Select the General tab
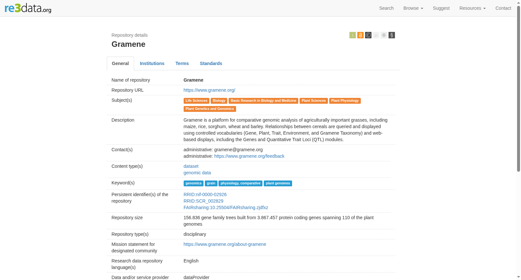Viewport: 521px width, 280px height. (120, 63)
